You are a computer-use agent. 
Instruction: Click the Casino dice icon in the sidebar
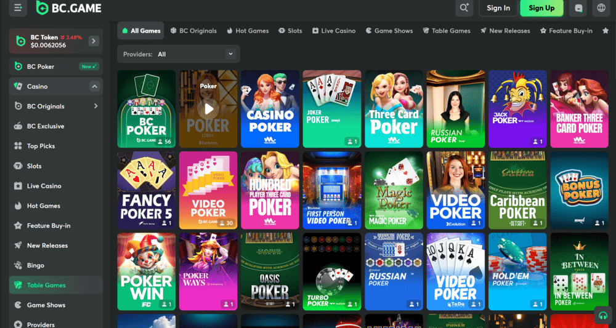click(18, 86)
